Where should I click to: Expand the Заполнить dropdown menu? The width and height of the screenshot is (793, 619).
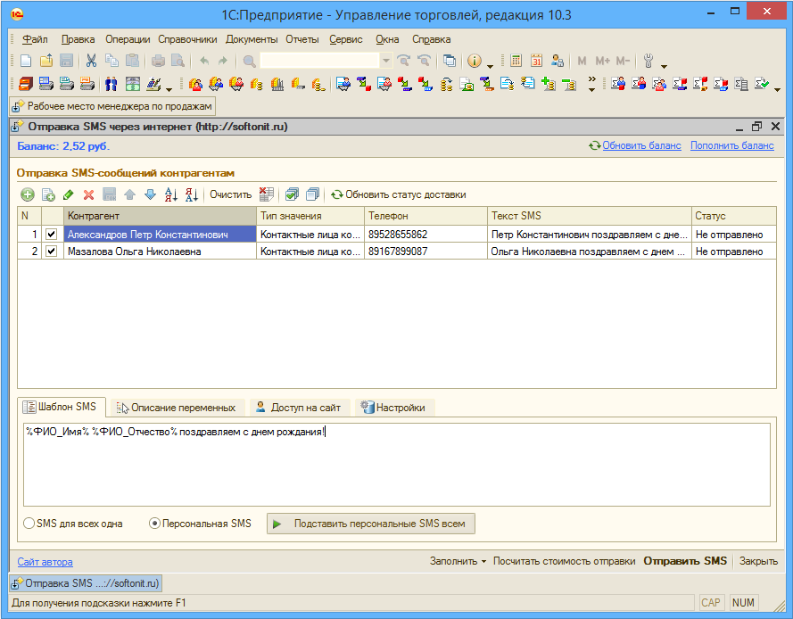click(x=458, y=561)
